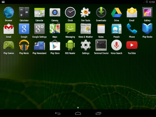Screen dimensions: 156x117
Task: Open the recent apps overview button
Action: [x=98, y=113]
